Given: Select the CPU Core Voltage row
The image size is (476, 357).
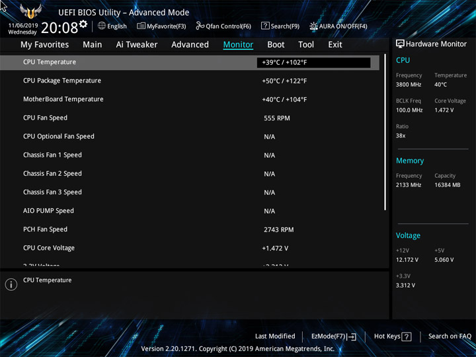Looking at the screenshot, I should click(190, 248).
